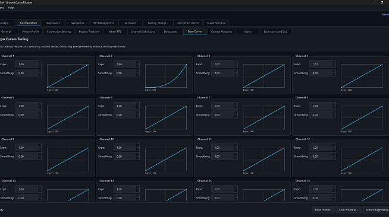Select the Motion Platform sub-tab

point(89,31)
